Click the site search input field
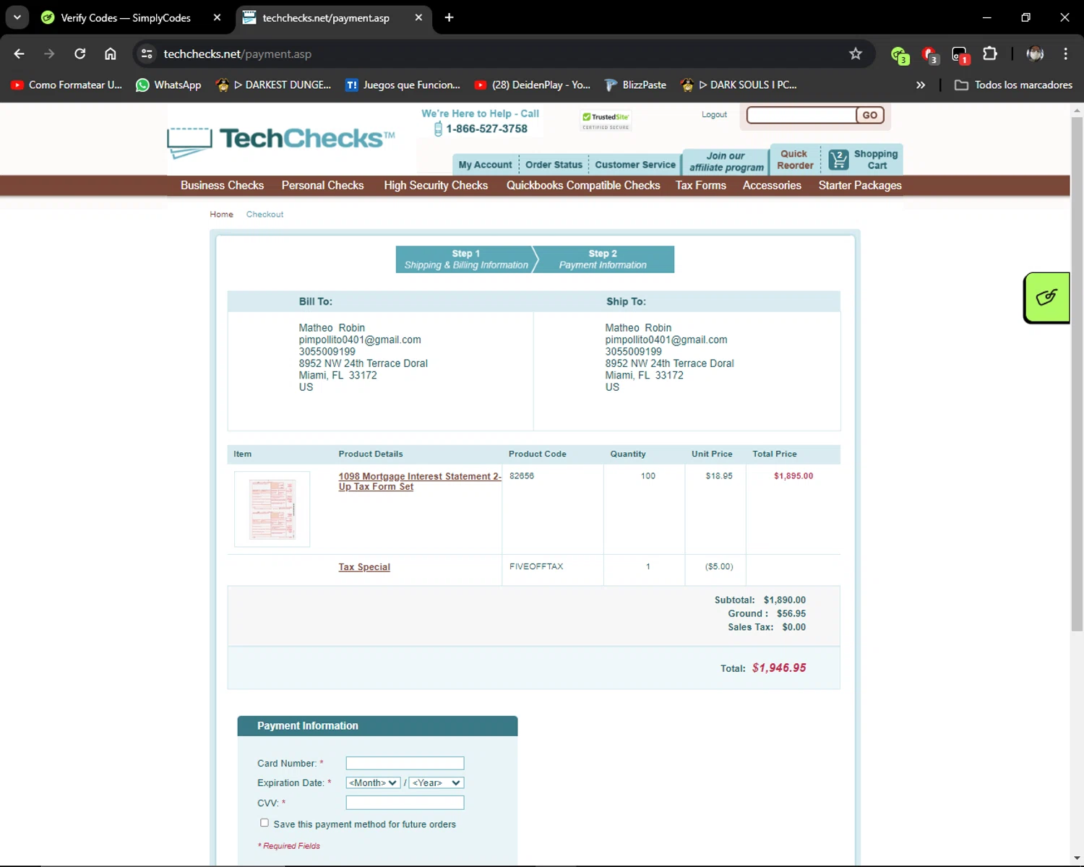 tap(801, 116)
